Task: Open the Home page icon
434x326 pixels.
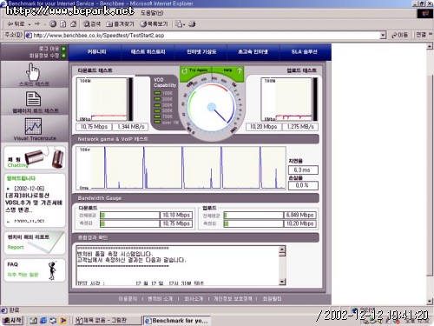Action: pyautogui.click(x=74, y=24)
